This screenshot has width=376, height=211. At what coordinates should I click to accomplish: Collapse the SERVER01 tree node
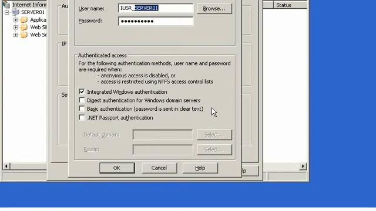click(x=6, y=12)
